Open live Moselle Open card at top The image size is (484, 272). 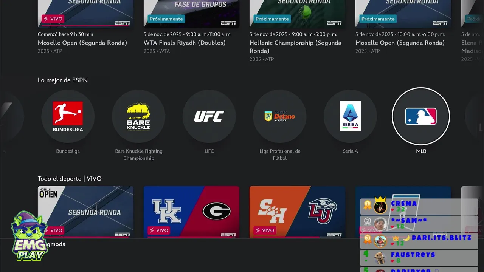pos(85,14)
